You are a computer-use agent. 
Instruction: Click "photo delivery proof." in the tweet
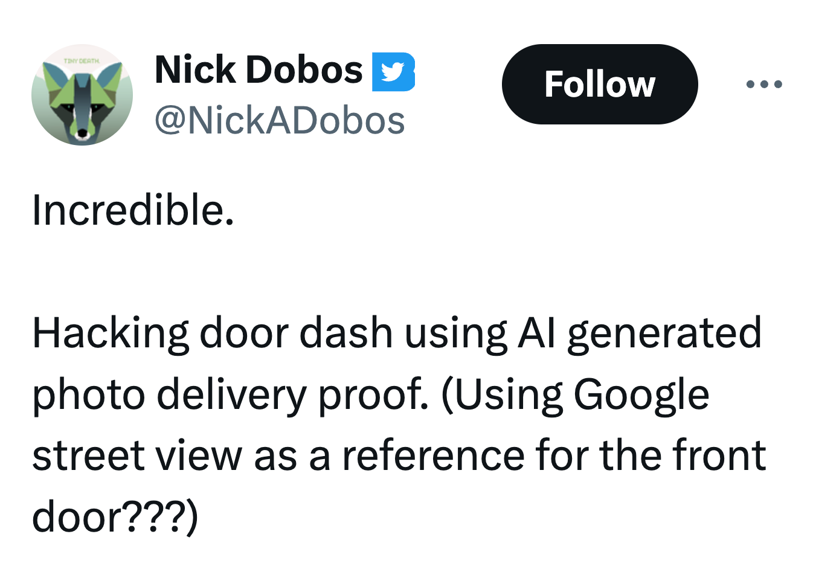(230, 395)
